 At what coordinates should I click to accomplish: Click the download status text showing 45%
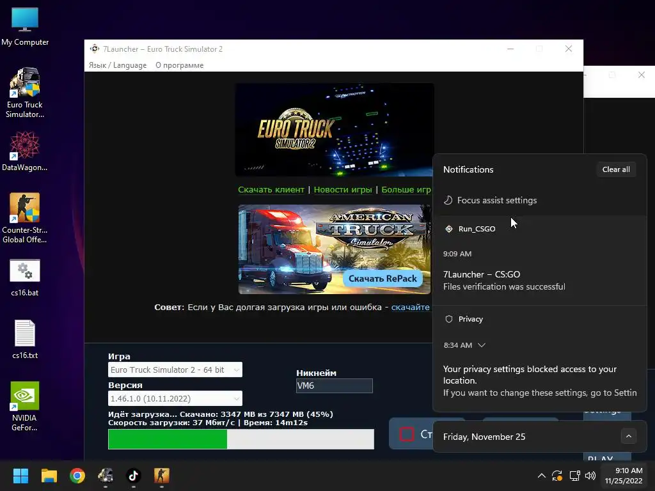pos(221,414)
